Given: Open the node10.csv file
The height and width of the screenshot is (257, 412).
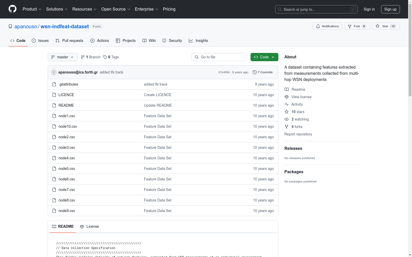Looking at the screenshot, I should [x=68, y=126].
